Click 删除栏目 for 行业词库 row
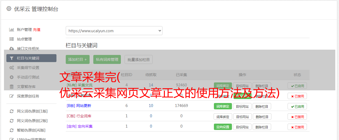339x140 pixels. (262, 116)
